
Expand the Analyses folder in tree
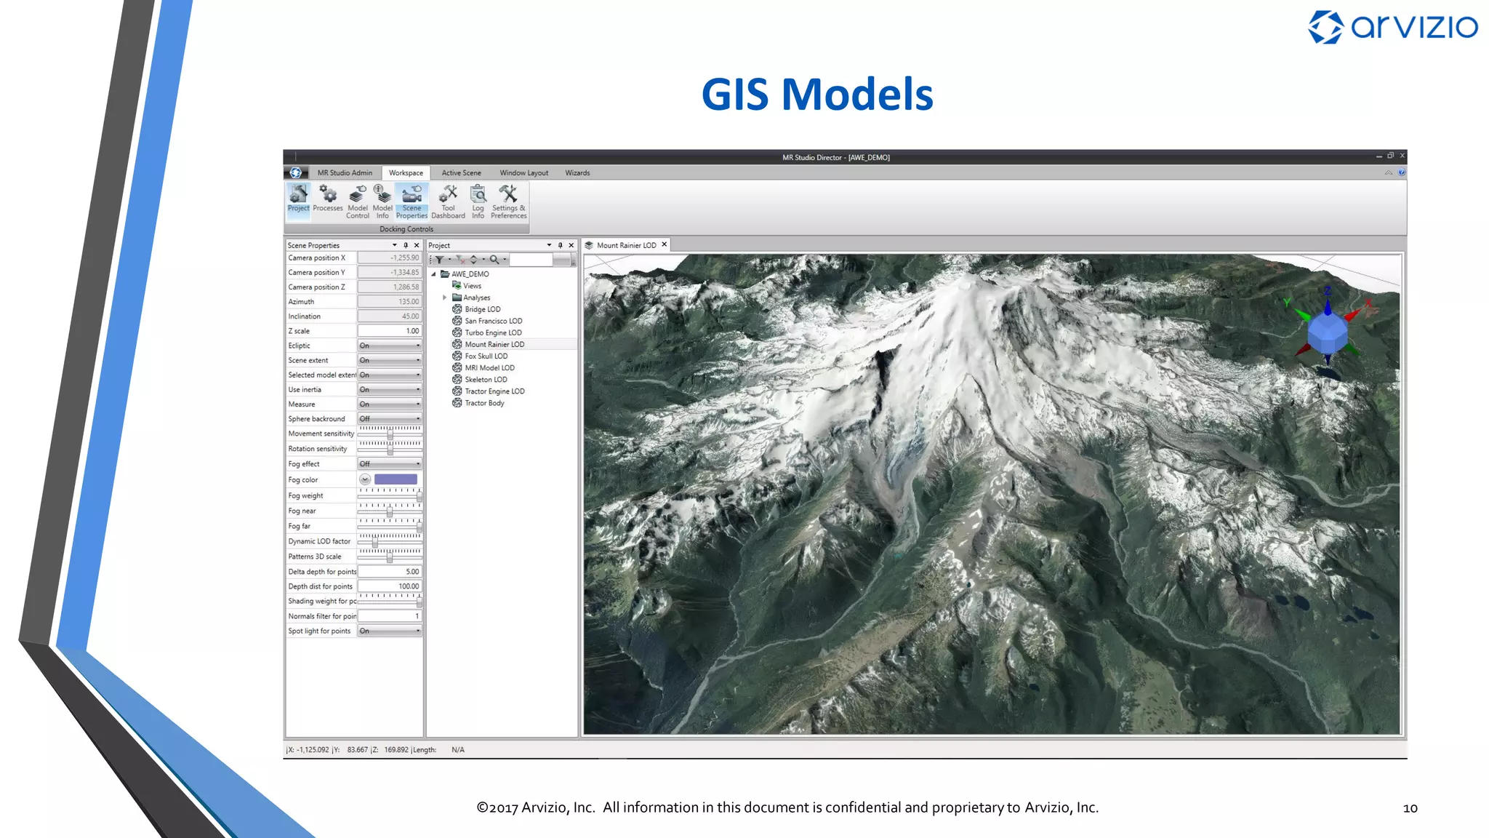pyautogui.click(x=445, y=298)
